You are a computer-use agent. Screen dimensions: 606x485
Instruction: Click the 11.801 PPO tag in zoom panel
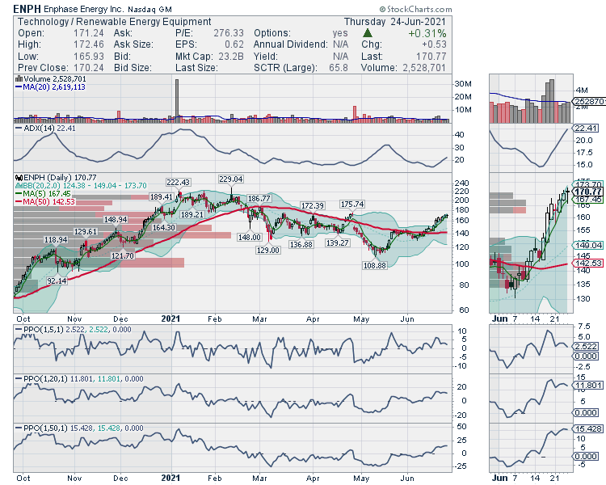[x=587, y=386]
